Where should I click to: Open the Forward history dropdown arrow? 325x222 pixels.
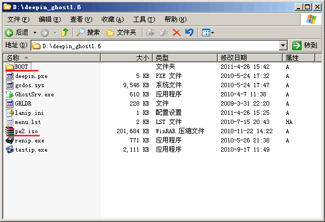(55, 32)
